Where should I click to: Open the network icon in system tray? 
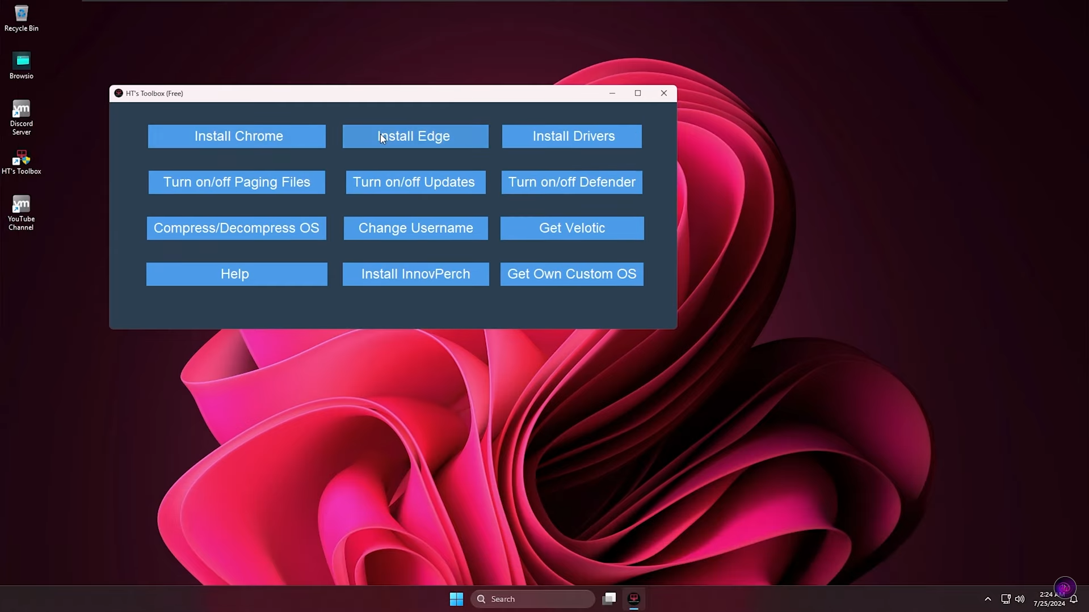[1005, 599]
